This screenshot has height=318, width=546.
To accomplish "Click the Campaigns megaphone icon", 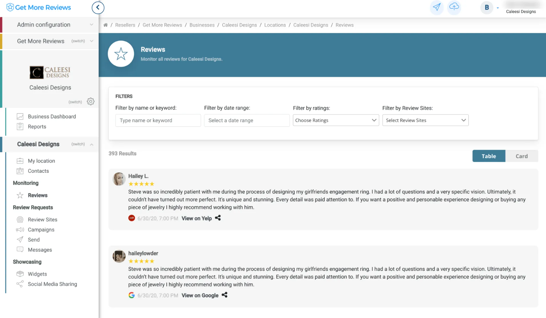I will 20,230.
